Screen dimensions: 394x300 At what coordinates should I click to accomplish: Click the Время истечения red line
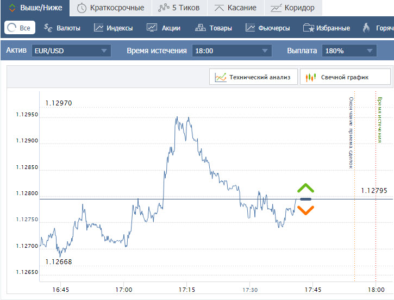pyautogui.click(x=376, y=186)
